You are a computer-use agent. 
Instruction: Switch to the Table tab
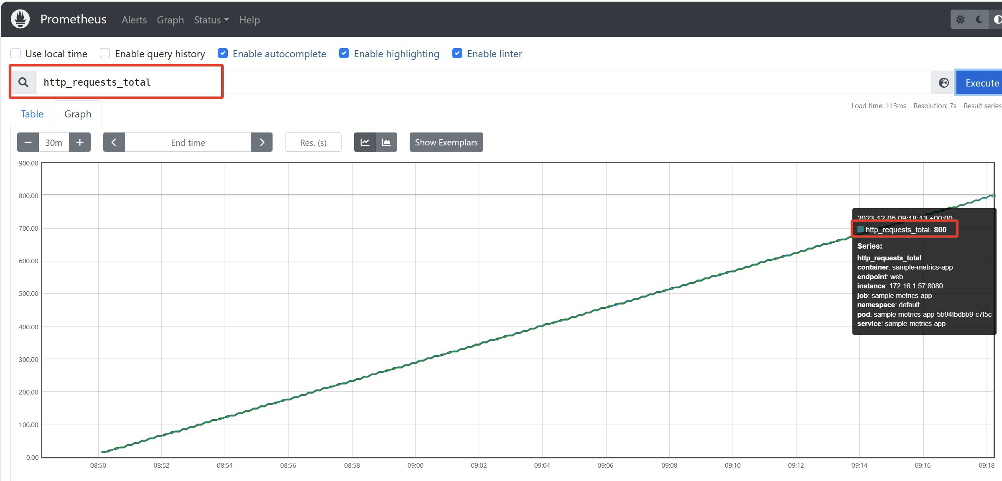coord(32,114)
